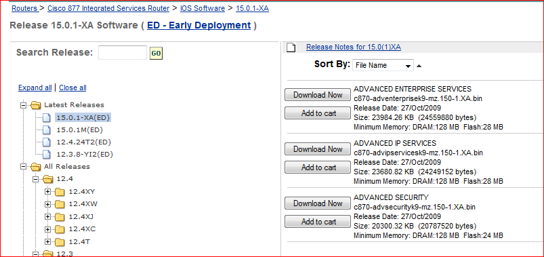Click the 12.4 folder icon
544x257 pixels.
click(48, 179)
